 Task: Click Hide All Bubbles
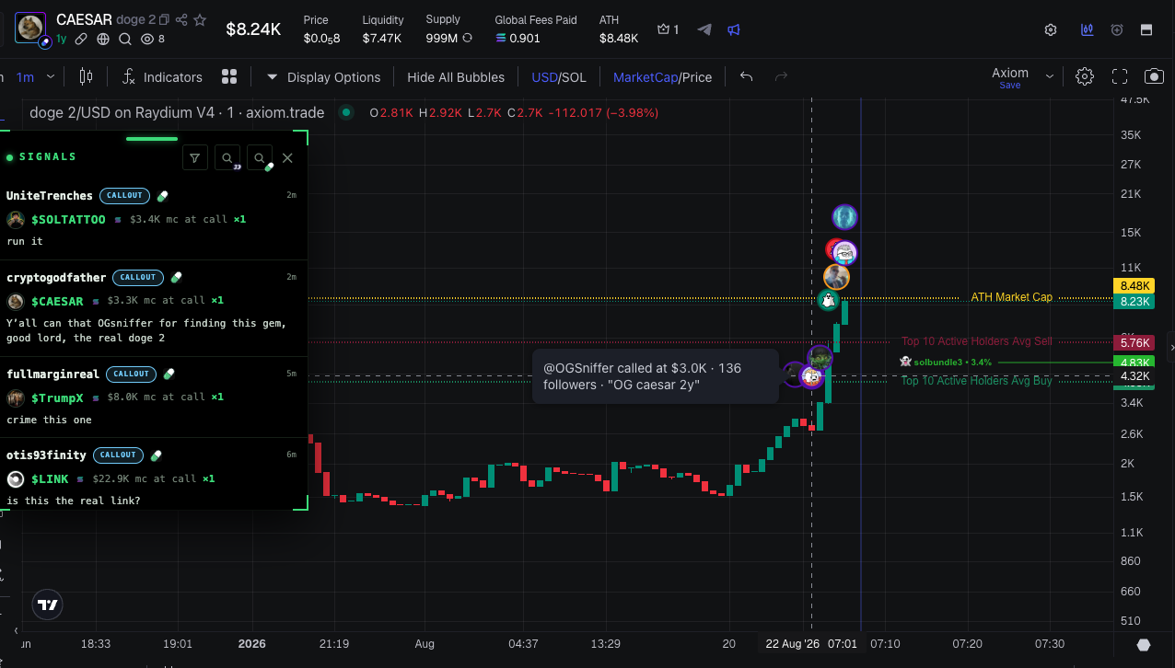[x=456, y=77]
